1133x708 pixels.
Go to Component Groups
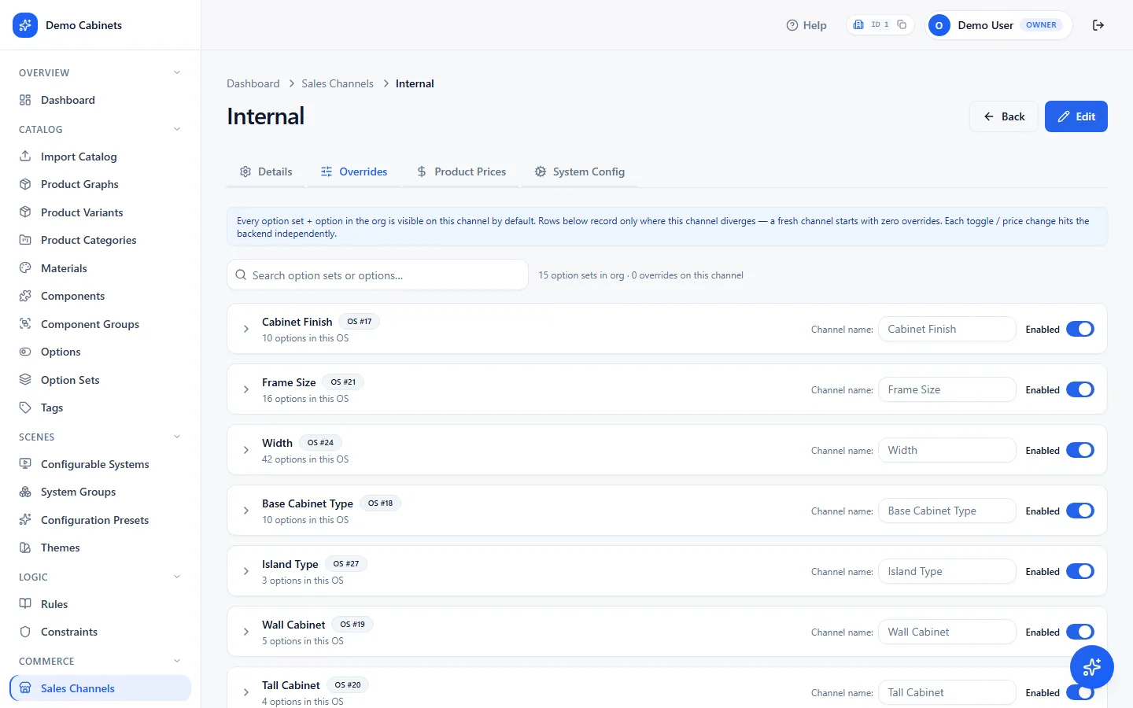[101, 324]
